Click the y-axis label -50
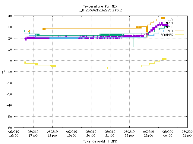The width and height of the screenshot is (193, 144). coord(9,117)
